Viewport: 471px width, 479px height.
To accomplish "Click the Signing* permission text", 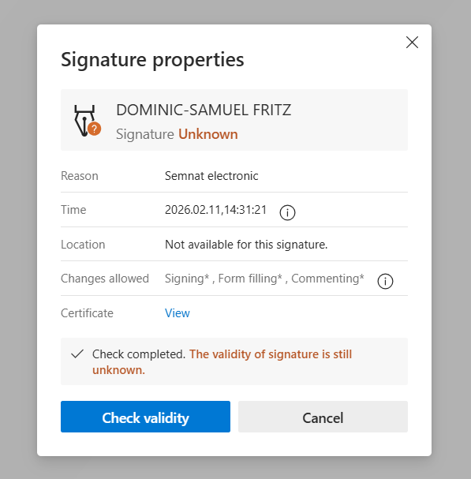I will point(187,279).
